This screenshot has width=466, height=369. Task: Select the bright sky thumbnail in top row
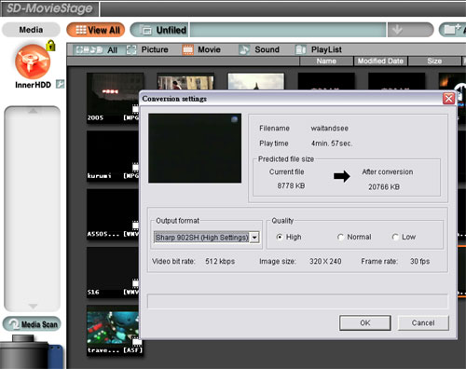pos(256,82)
